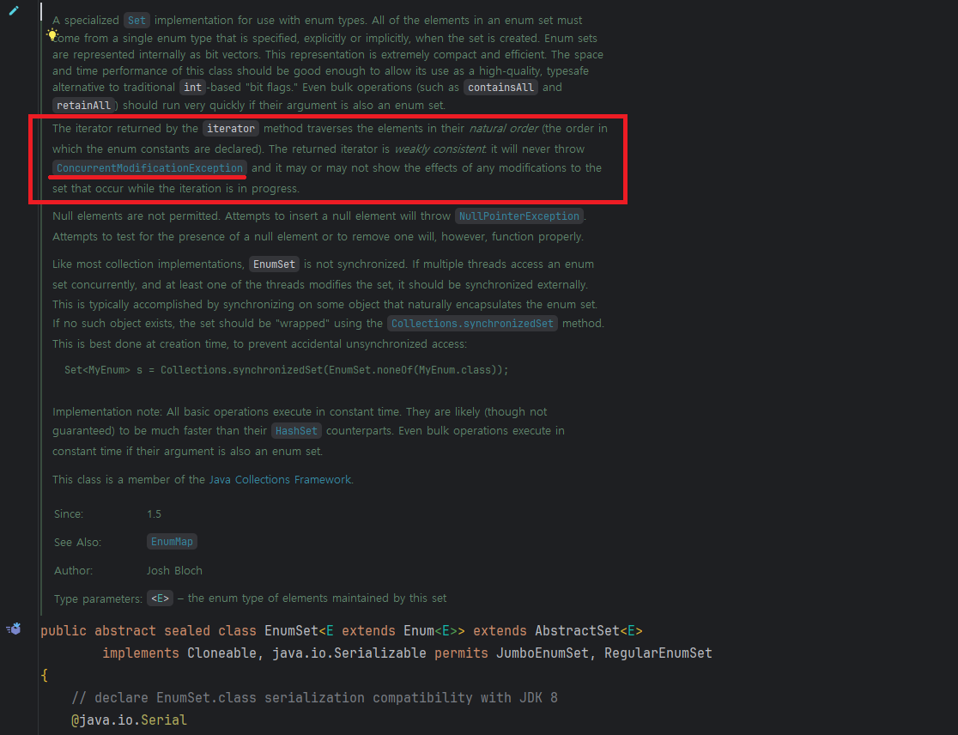Click the int code link
This screenshot has height=735, width=958.
point(192,88)
